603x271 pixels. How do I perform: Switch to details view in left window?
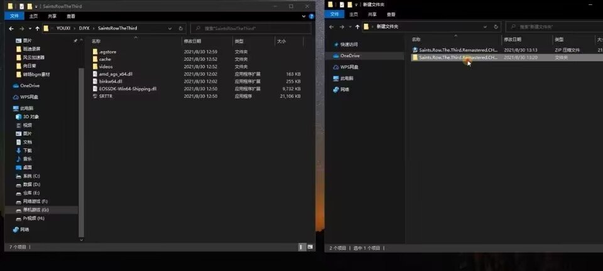(302, 247)
